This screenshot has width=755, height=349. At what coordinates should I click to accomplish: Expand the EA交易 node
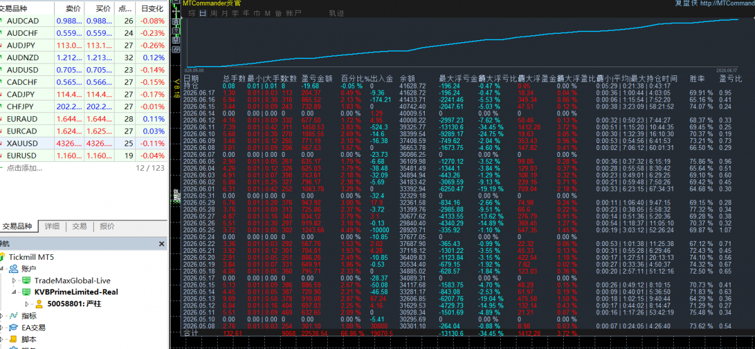(x=1, y=327)
